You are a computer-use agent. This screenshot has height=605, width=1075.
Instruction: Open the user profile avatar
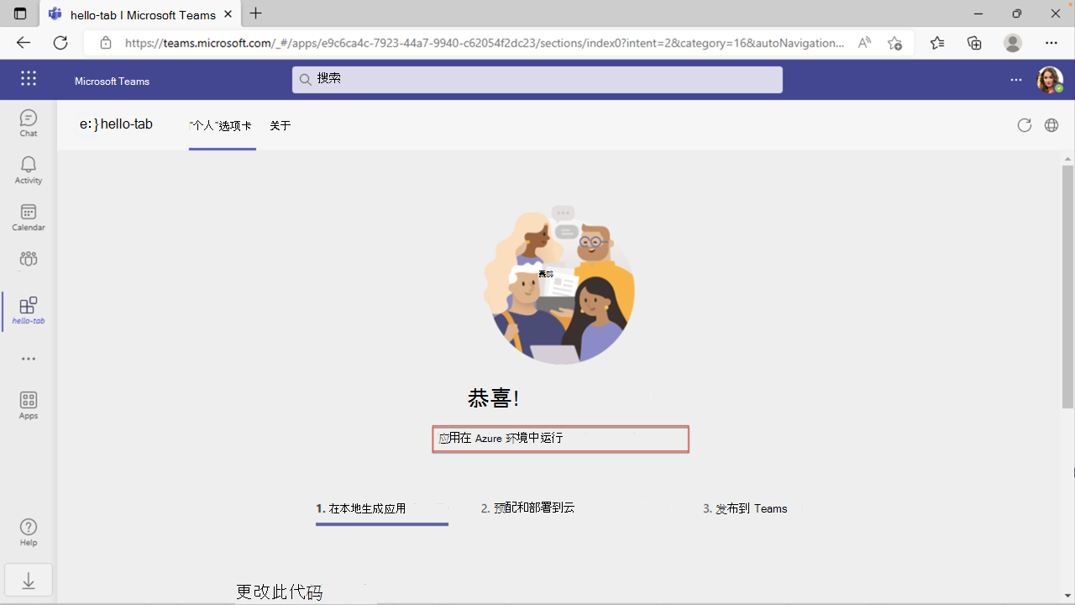[1050, 80]
